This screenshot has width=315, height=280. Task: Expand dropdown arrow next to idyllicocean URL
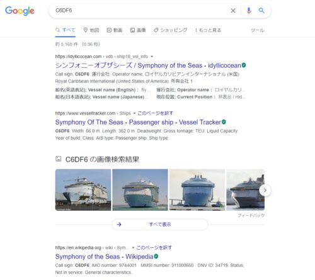(x=152, y=57)
